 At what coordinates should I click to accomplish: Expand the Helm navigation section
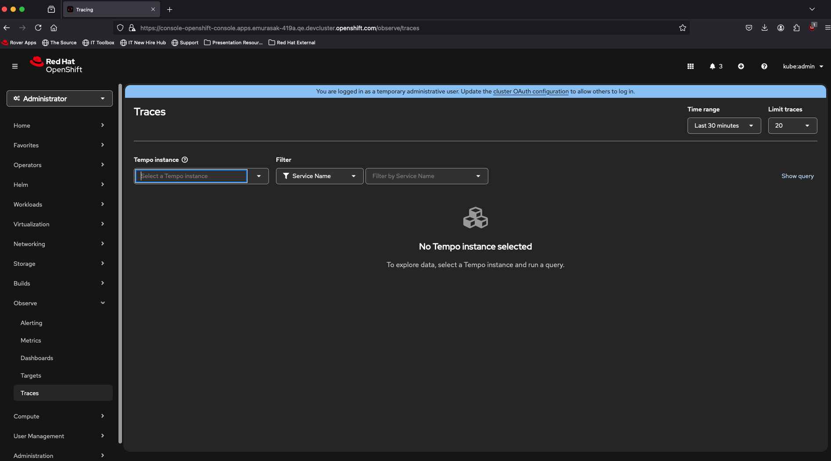[60, 185]
